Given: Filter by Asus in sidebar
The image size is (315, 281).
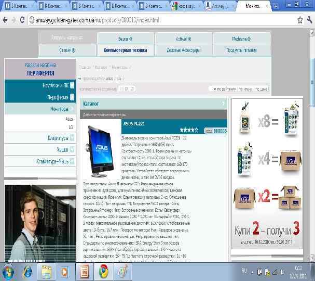Looking at the screenshot, I should point(69,119).
